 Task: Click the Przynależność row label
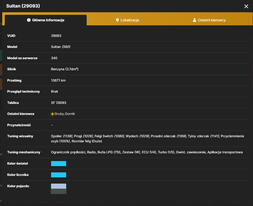(x=19, y=125)
